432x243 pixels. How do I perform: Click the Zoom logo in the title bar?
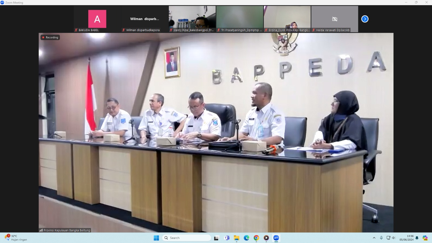click(x=2, y=2)
